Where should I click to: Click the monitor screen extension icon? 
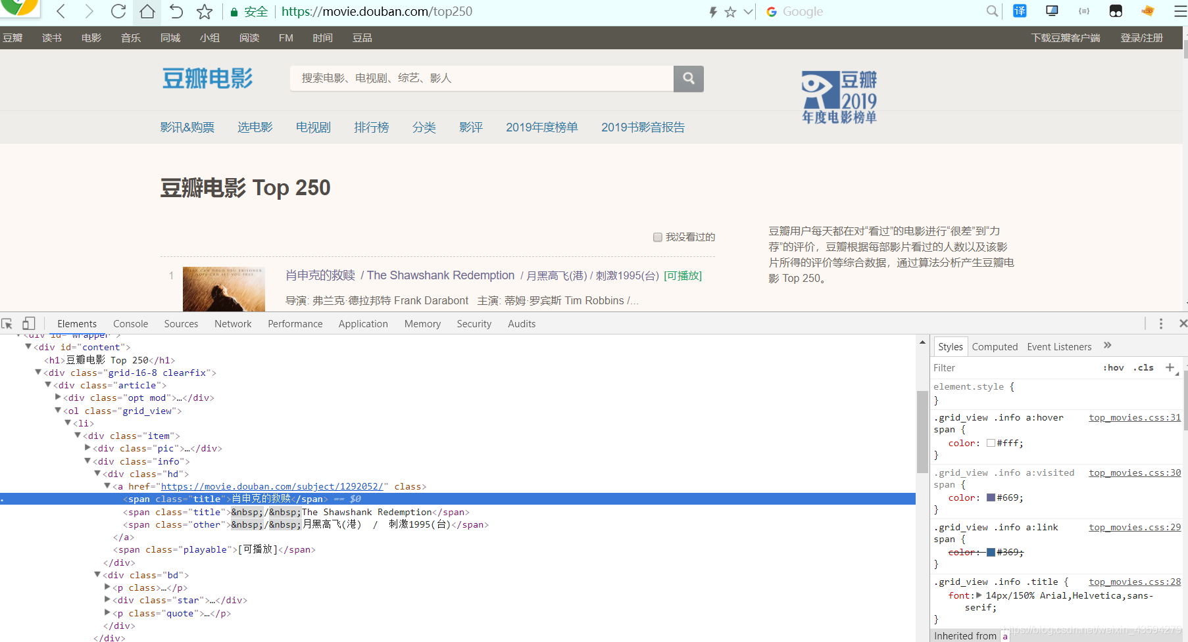coord(1052,11)
